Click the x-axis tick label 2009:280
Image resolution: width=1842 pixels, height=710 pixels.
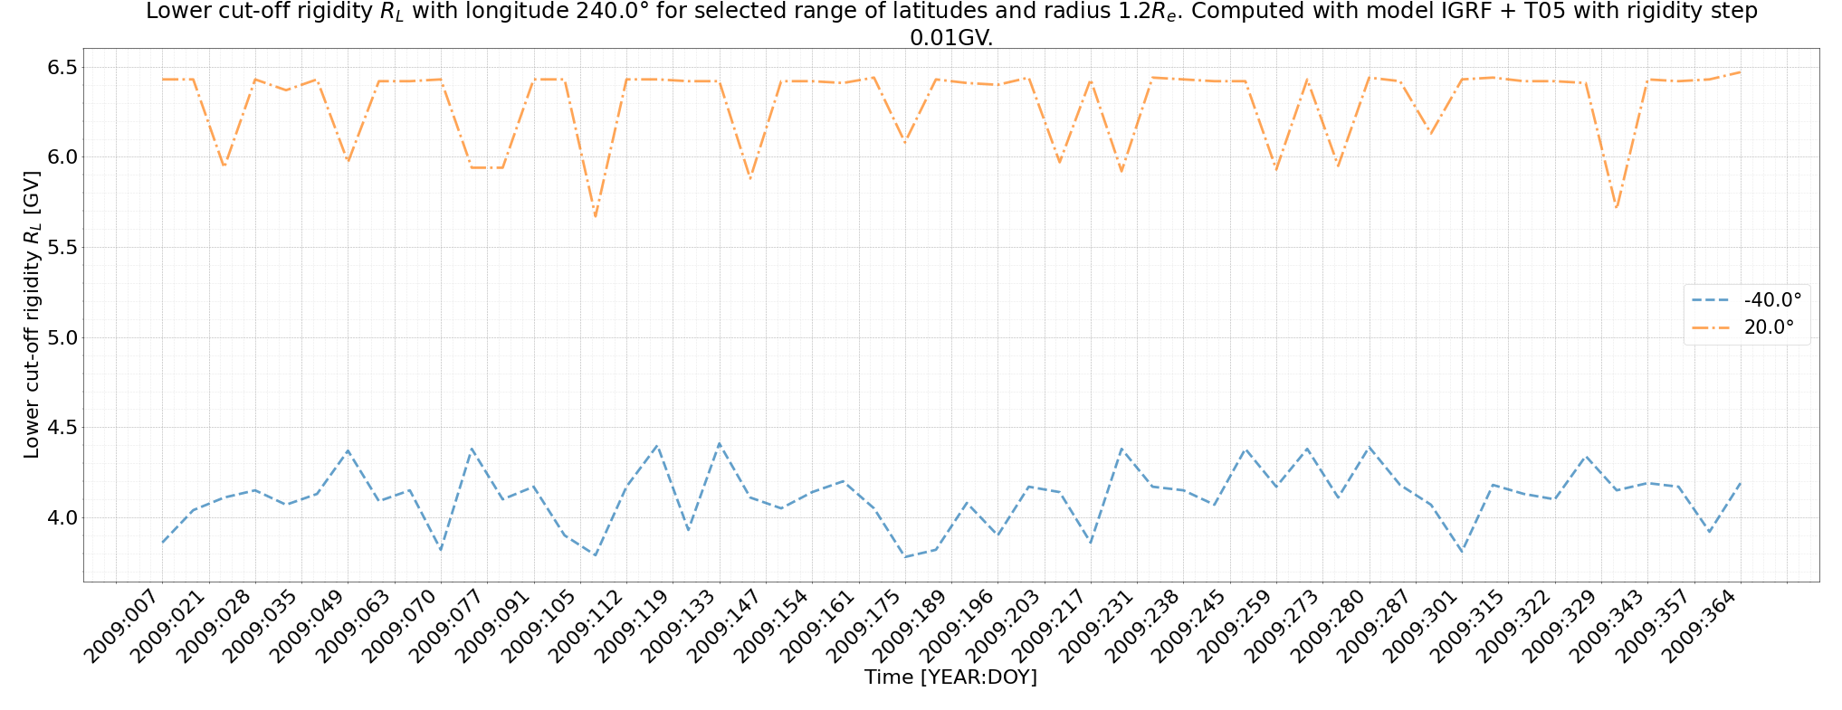click(x=1329, y=626)
